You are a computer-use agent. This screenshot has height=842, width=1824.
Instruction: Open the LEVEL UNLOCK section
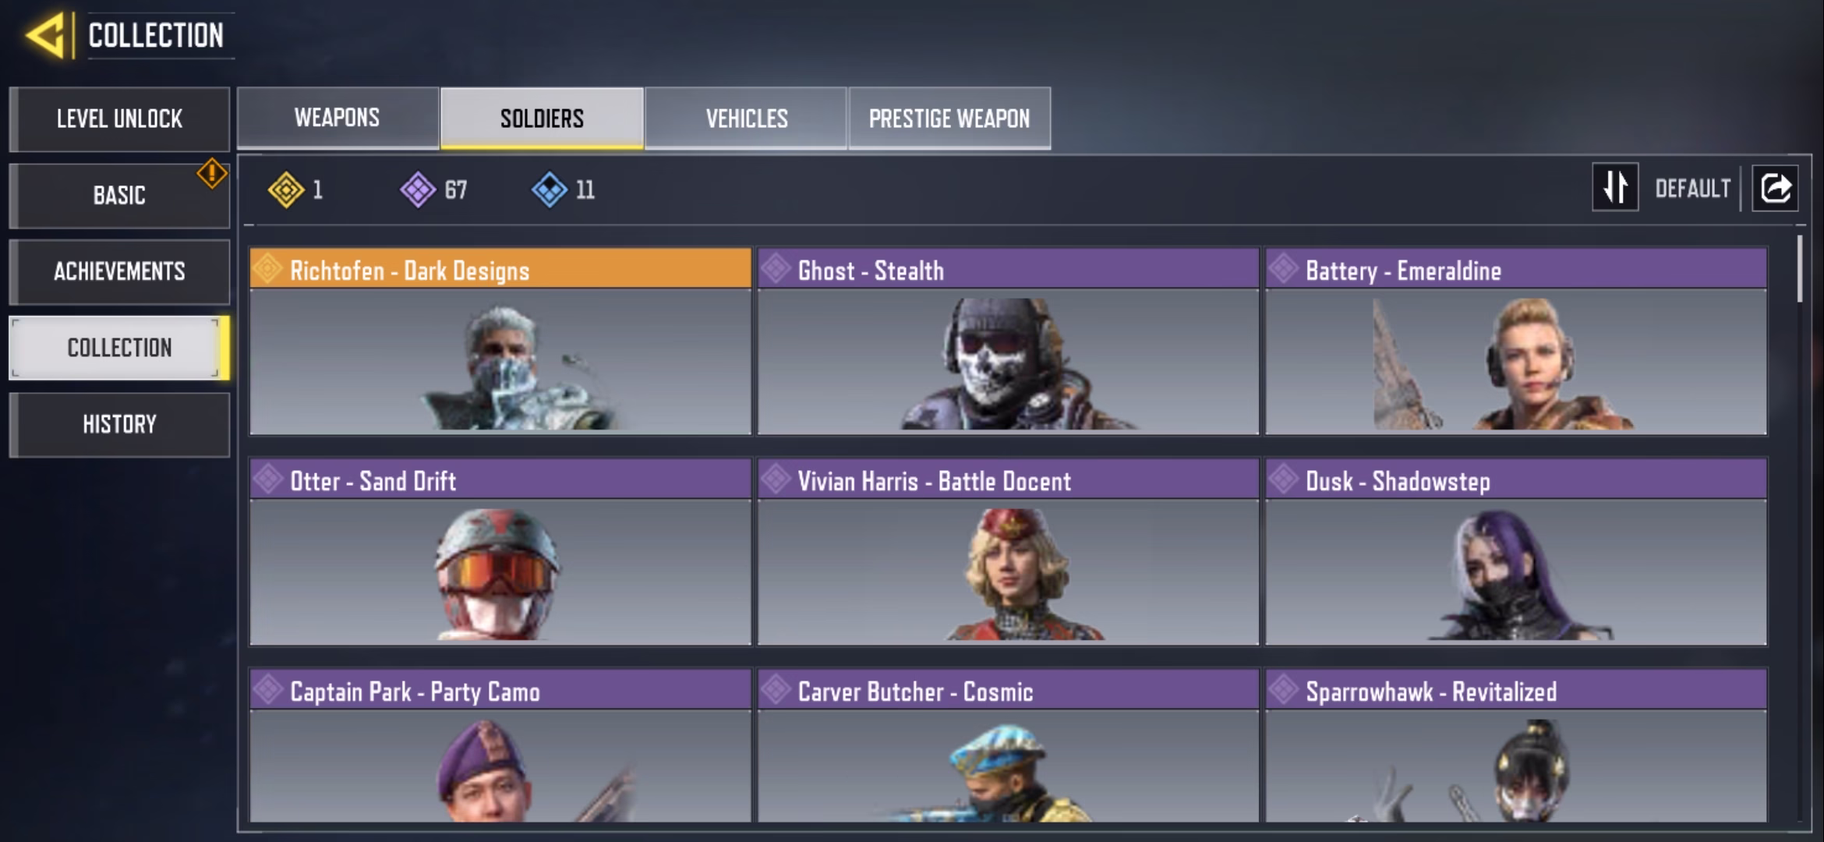pyautogui.click(x=119, y=119)
